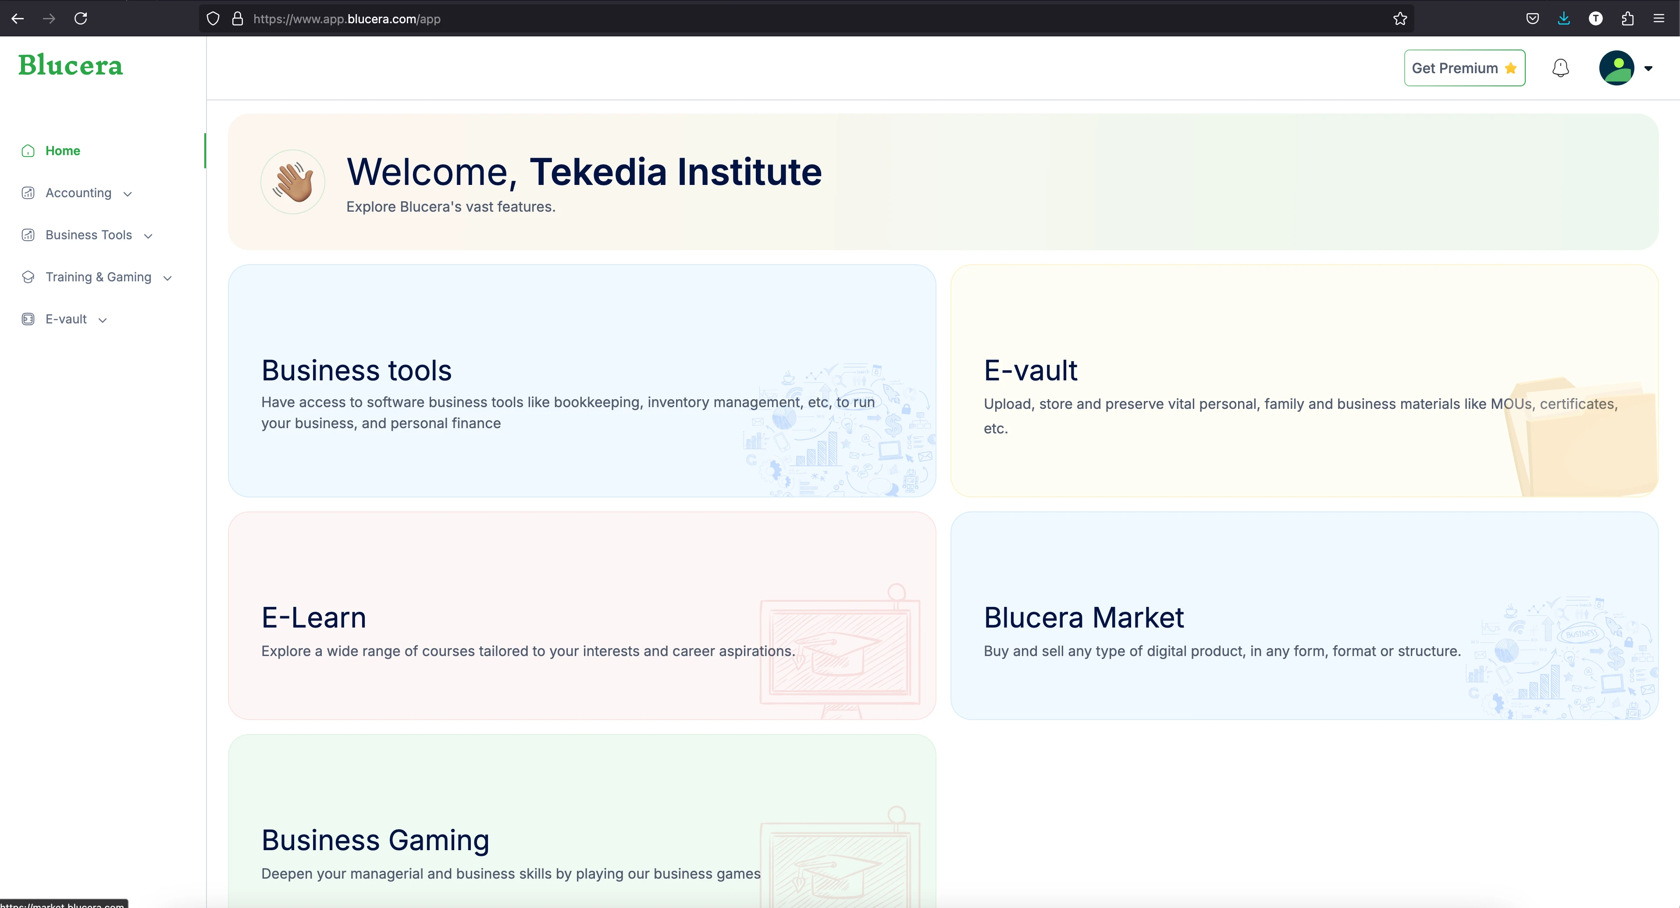Click the Blucera logo
1680x908 pixels.
[x=71, y=65]
